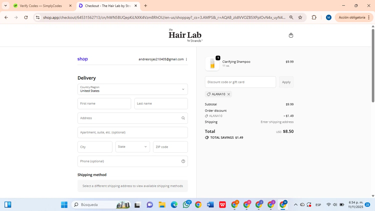Close the Checkout - The Hair Lab tab

136,6
